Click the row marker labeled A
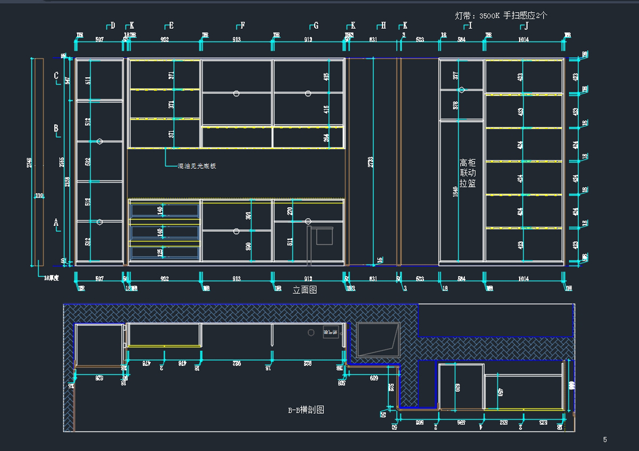 (x=56, y=223)
